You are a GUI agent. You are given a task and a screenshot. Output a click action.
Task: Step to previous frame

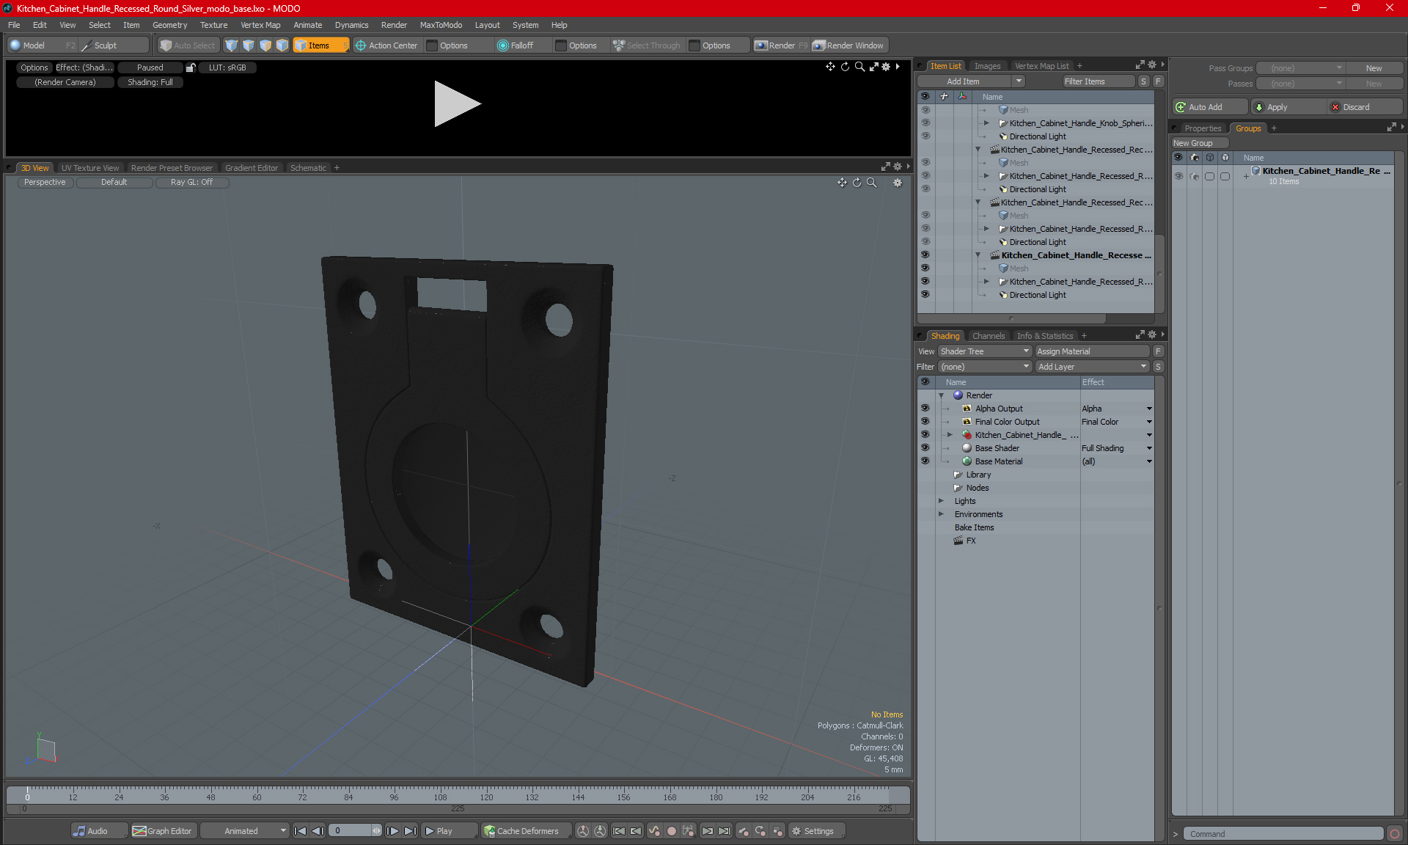(318, 831)
